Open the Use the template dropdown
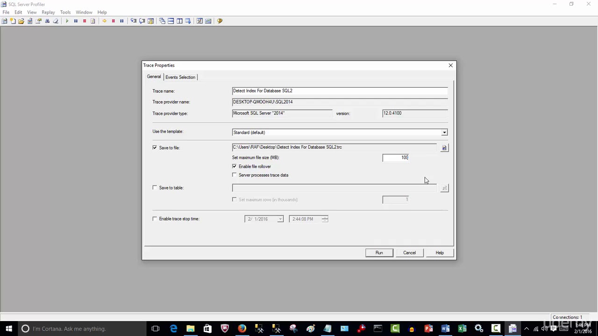Screen dimensions: 598x336 click(x=444, y=133)
